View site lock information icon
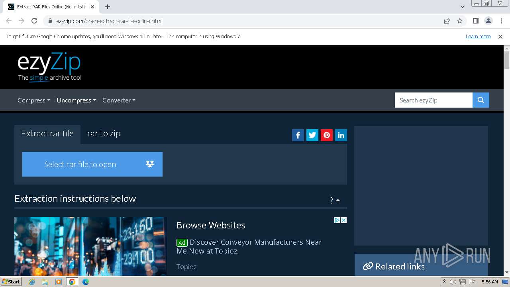This screenshot has height=287, width=510. (x=50, y=21)
